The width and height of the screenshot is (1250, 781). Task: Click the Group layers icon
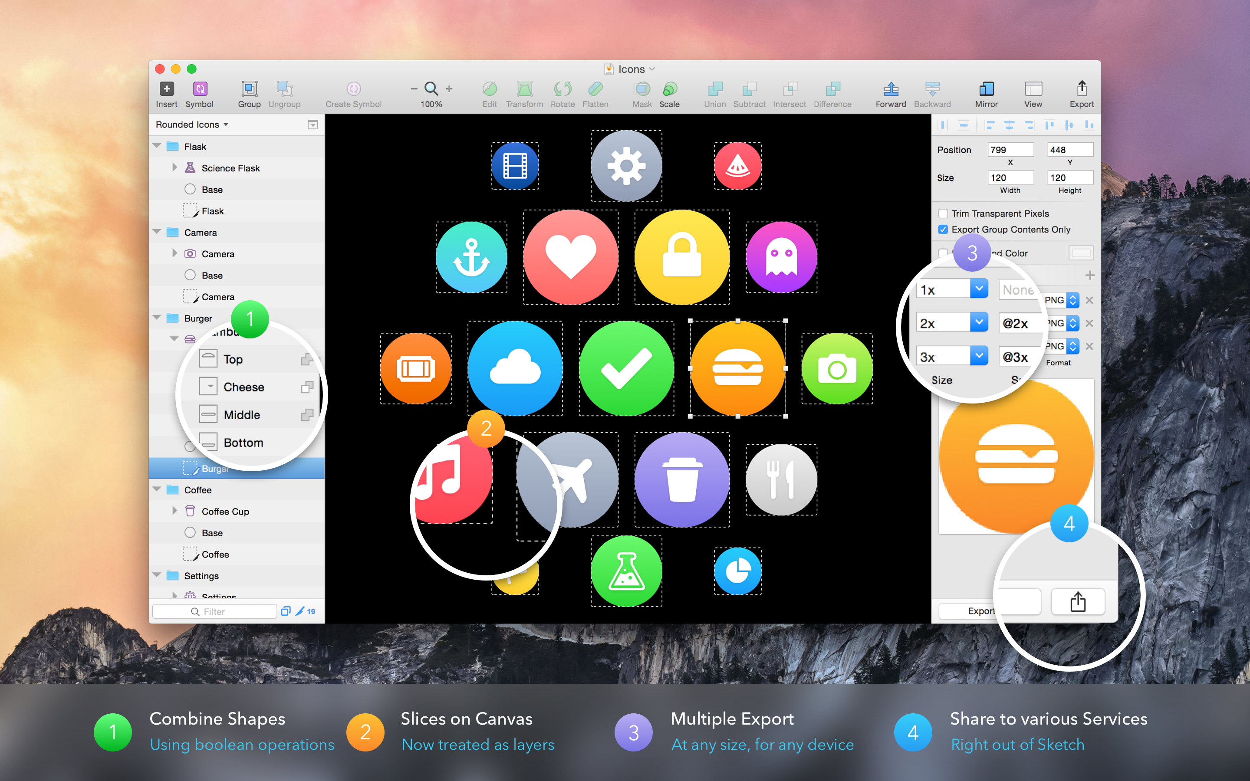pos(249,89)
